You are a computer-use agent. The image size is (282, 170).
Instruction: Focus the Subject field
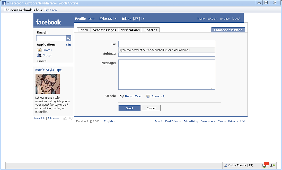coord(167,55)
